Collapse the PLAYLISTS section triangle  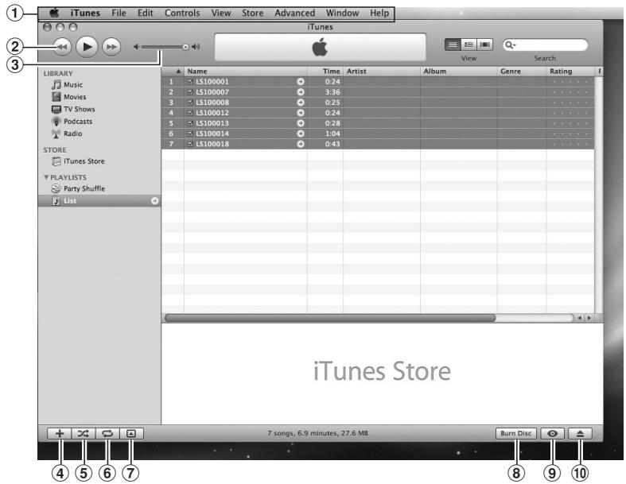click(x=46, y=177)
